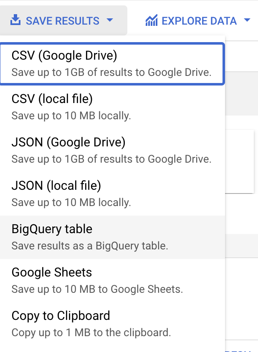The width and height of the screenshot is (258, 352).
Task: Select CSV (Google Drive) option
Action: click(x=64, y=55)
